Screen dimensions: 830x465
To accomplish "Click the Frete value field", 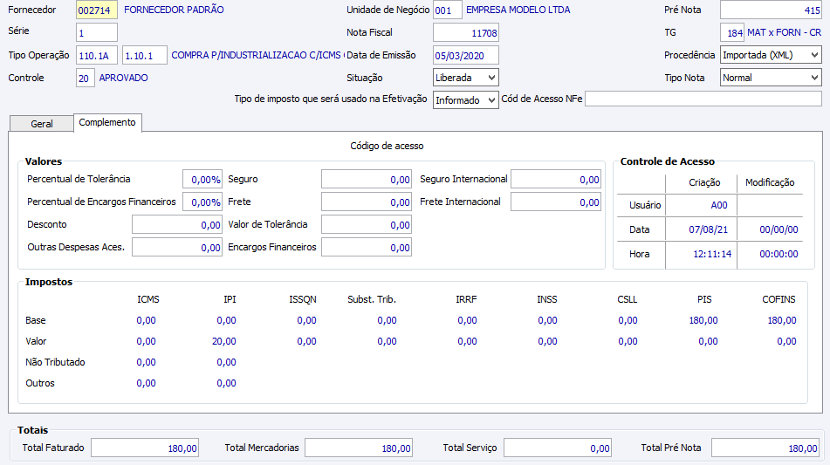I will pyautogui.click(x=367, y=202).
